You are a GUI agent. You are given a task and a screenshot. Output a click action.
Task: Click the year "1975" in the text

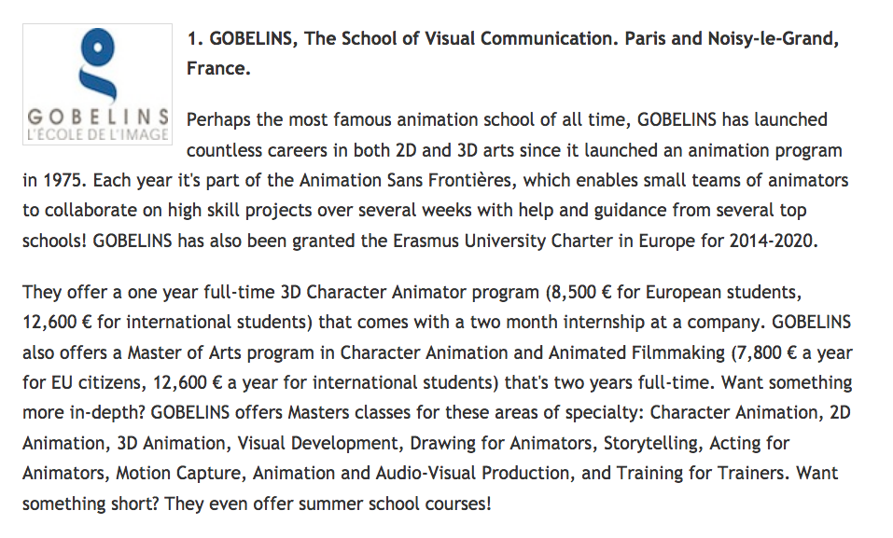tap(61, 179)
